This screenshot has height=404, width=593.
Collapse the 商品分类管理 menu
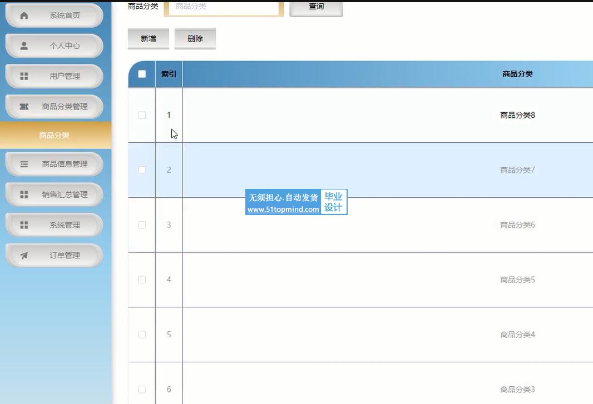54,107
